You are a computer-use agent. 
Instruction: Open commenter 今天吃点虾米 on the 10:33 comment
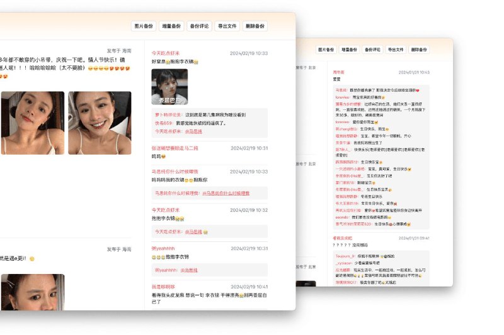(166, 53)
